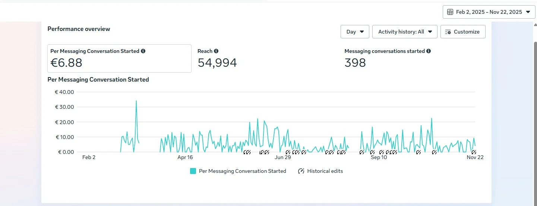Image resolution: width=537 pixels, height=206 pixels.
Task: Click the Customize button text
Action: point(467,32)
